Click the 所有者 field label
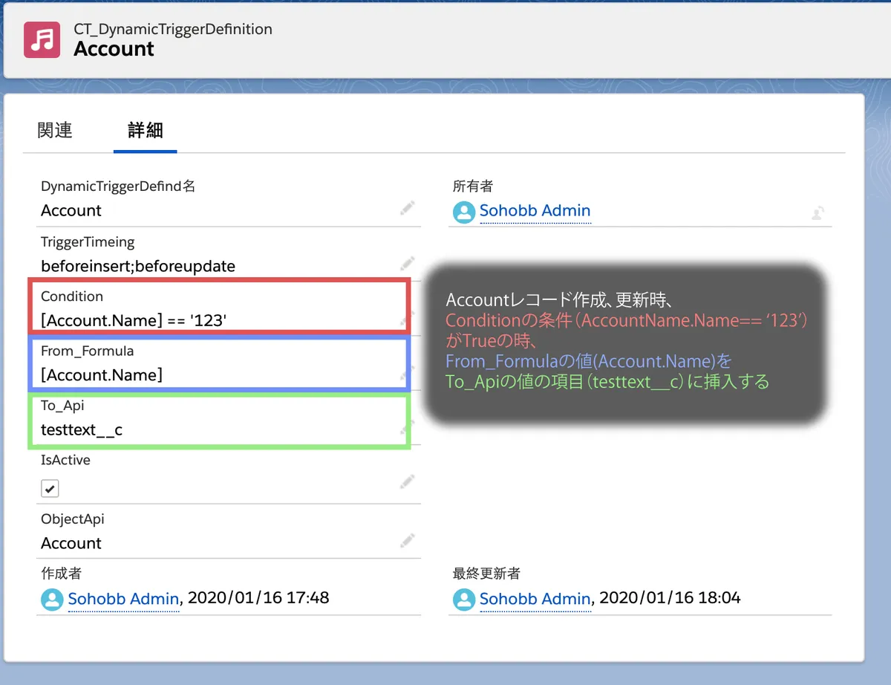Image resolution: width=891 pixels, height=685 pixels. pos(473,186)
